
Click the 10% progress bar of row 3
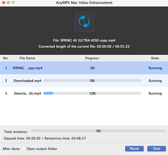[92, 93]
